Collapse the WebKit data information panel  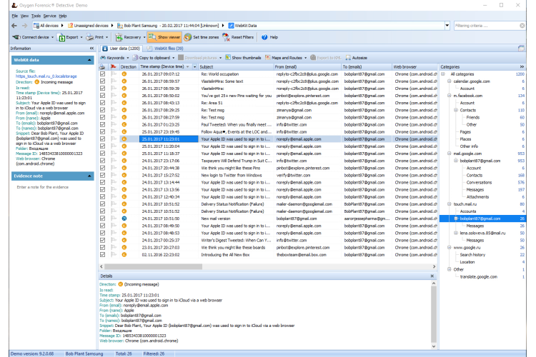point(89,60)
